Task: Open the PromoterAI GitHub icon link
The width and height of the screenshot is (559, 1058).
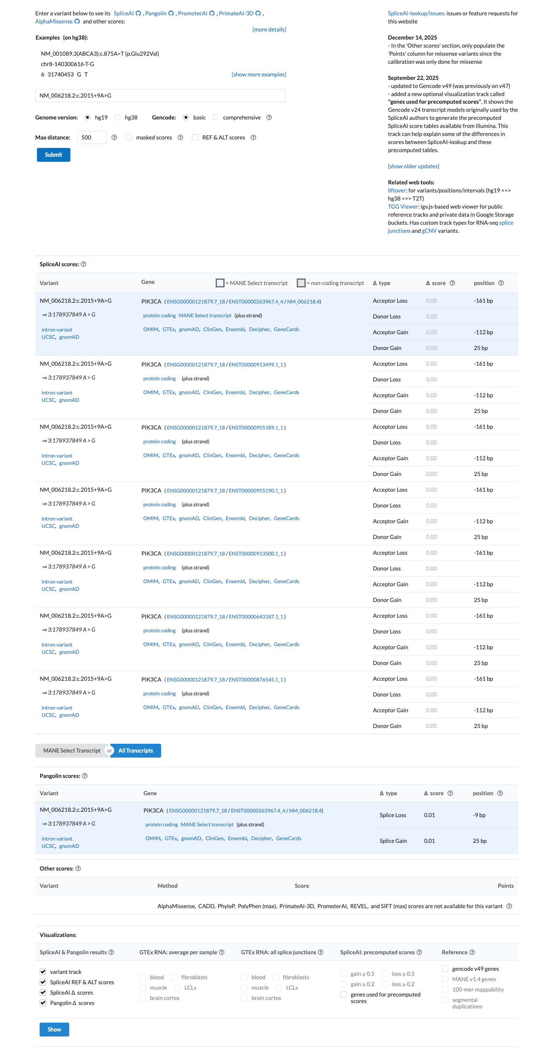Action: coord(212,13)
